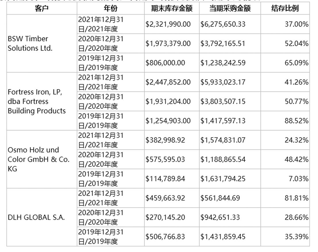Screen dimensions: 318x252
Task: Click the 期末库存金额 column header
Action: [x=171, y=9]
